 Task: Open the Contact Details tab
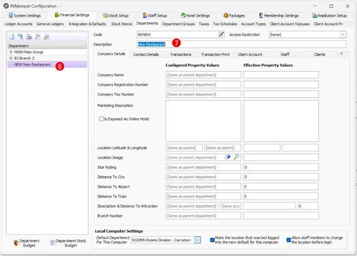click(146, 54)
